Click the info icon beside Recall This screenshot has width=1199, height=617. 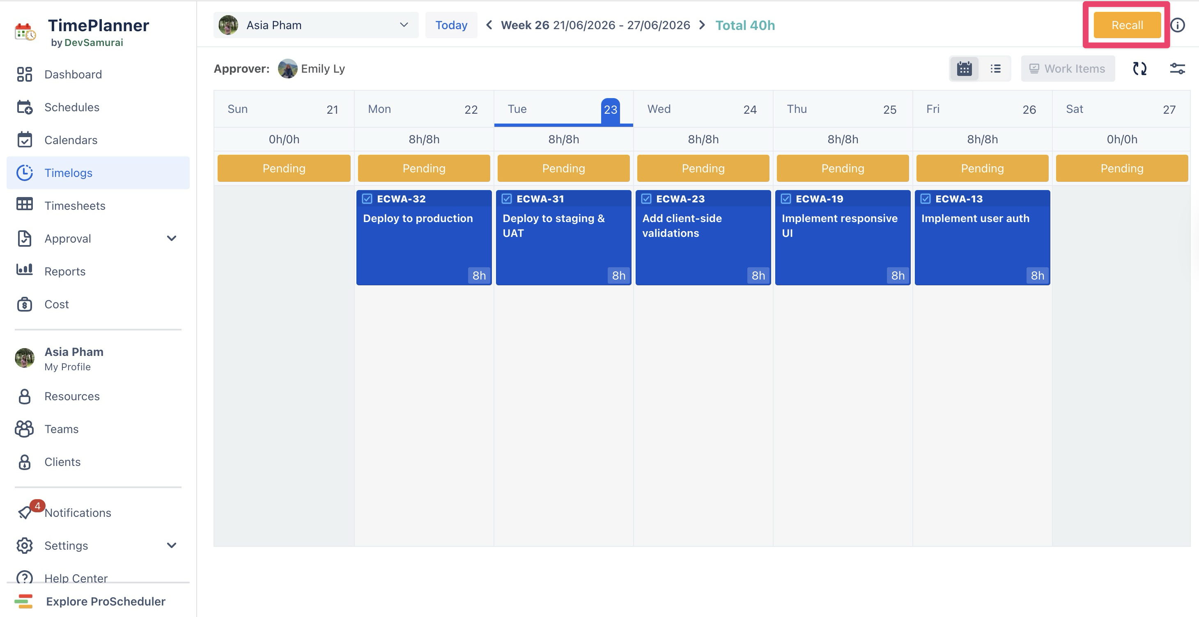click(x=1177, y=25)
